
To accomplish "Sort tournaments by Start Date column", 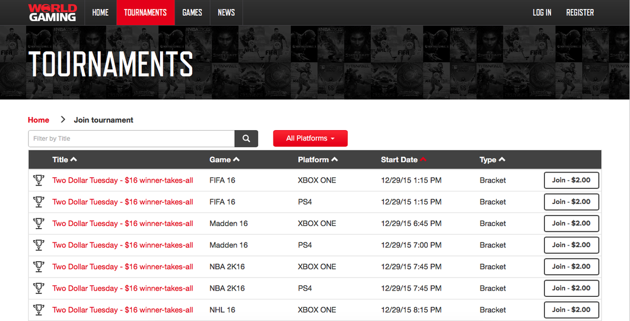I will 404,159.
